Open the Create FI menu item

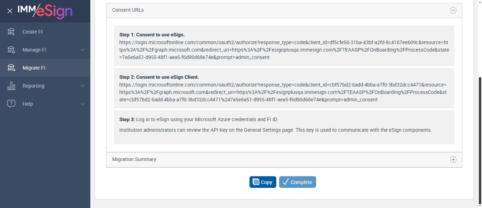coord(32,32)
